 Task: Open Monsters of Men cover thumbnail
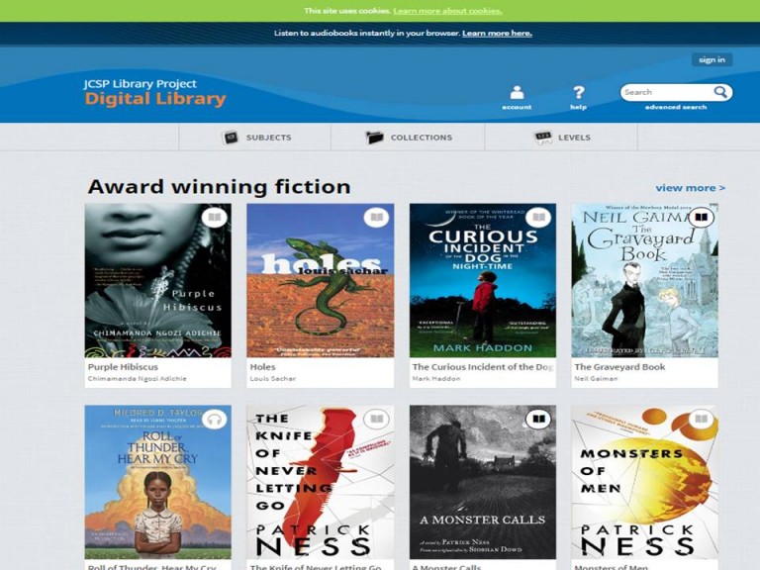(x=644, y=482)
